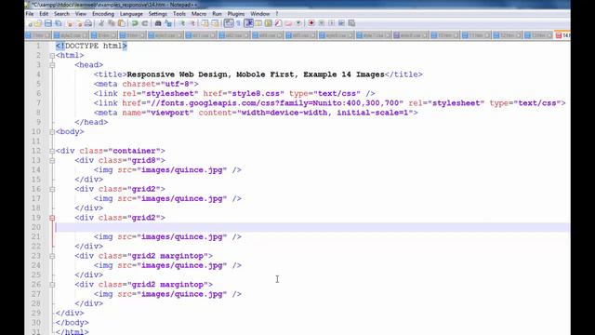Collapse margintop div fold on line 26
595x335 pixels.
tap(52, 285)
